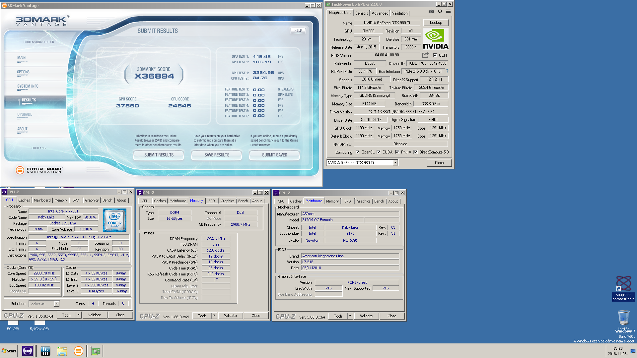
Task: Expand the Tools arrow in CPU-Z Mainboard window
Action: point(350,316)
